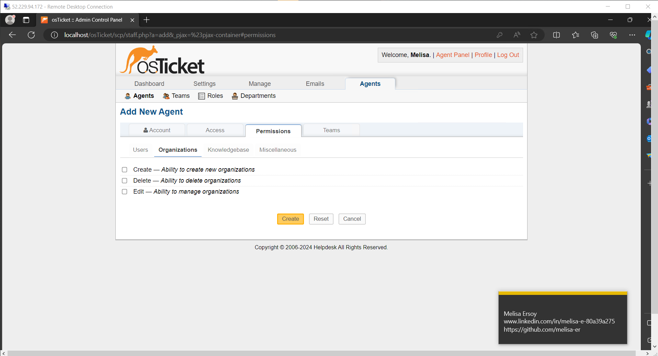Open the Profile link
This screenshot has width=658, height=356.
pos(484,55)
